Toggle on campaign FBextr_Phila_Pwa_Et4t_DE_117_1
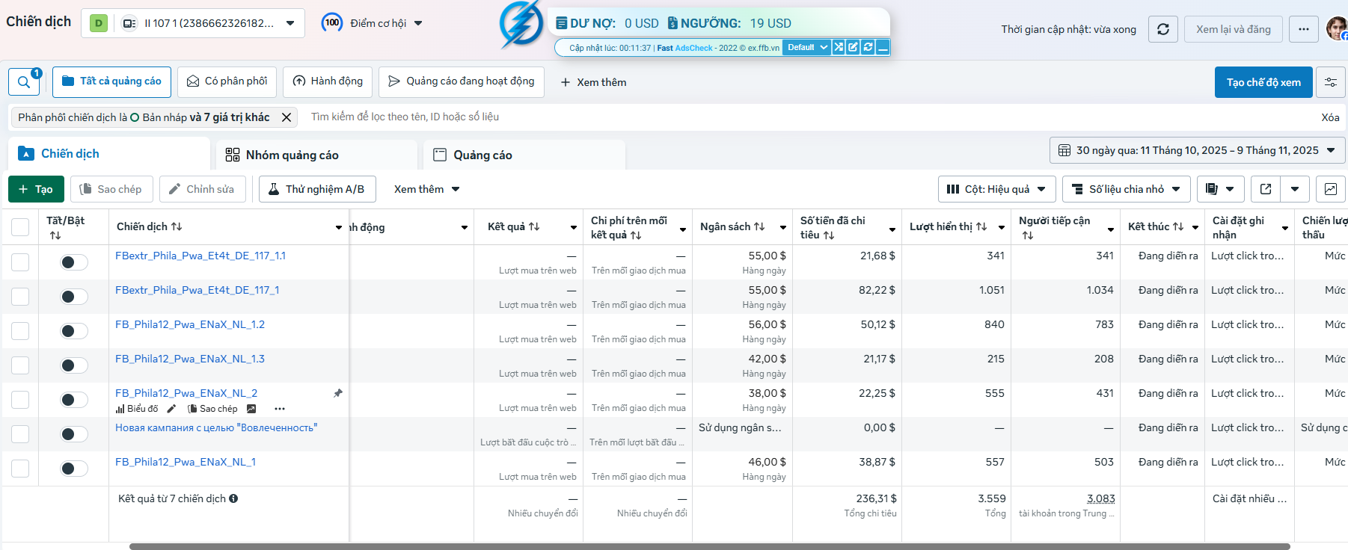Image resolution: width=1348 pixels, height=550 pixels. point(74,297)
